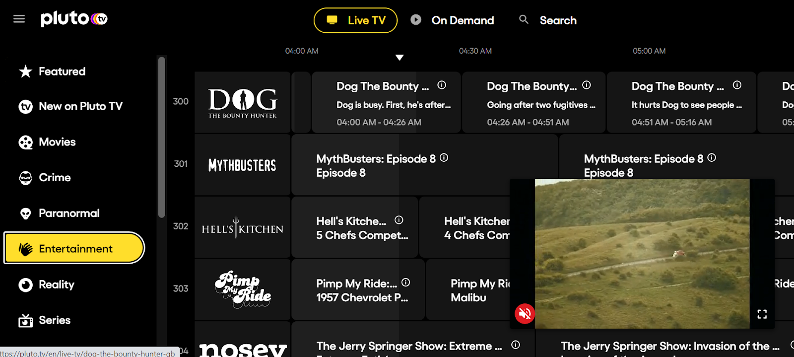This screenshot has width=794, height=357.
Task: Click the Movies film reel icon
Action: pos(25,143)
